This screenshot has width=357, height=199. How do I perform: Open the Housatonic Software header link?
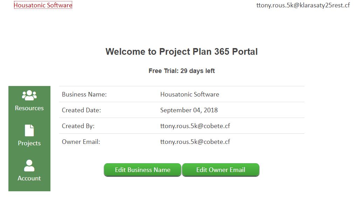43,5
